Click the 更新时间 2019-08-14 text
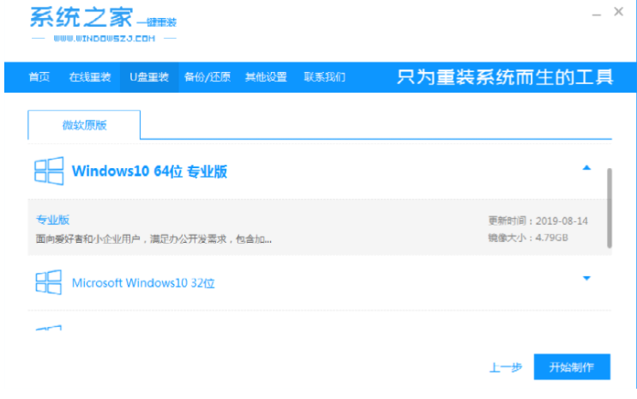This screenshot has width=637, height=399. coord(538,221)
